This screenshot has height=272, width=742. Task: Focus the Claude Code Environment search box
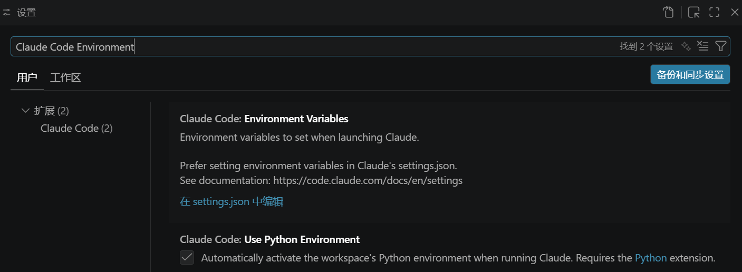click(316, 46)
